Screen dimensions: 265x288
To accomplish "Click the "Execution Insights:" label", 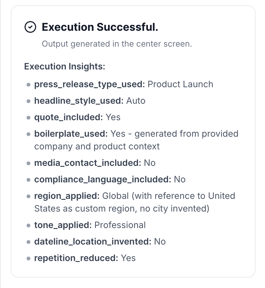I will [x=65, y=67].
